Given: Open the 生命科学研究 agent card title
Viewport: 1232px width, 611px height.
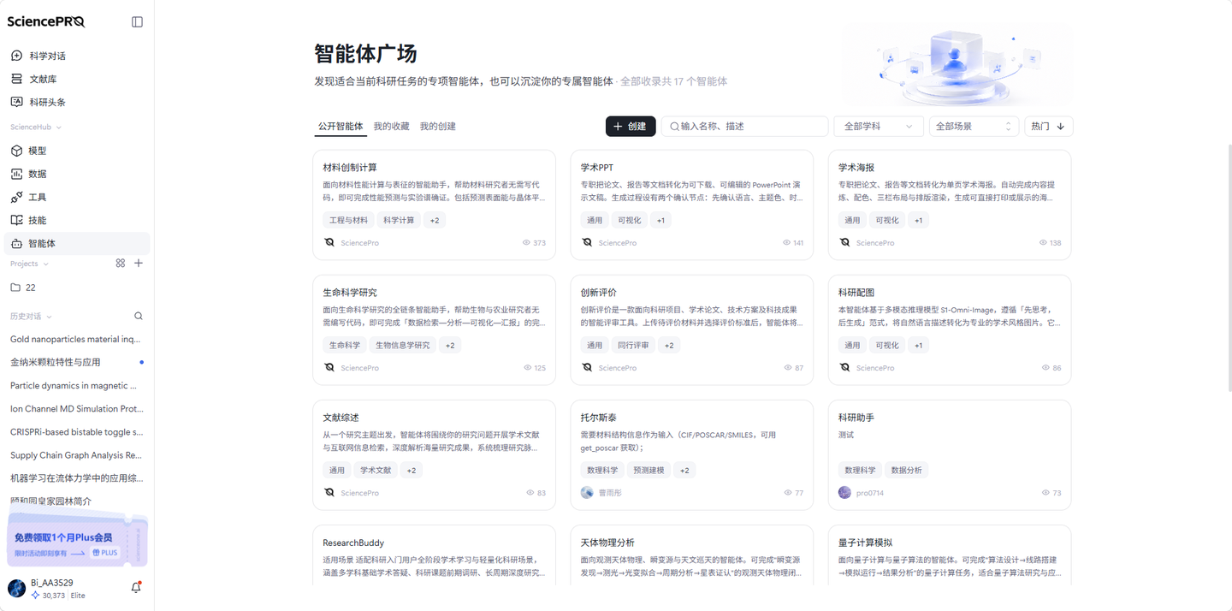Looking at the screenshot, I should click(x=350, y=293).
